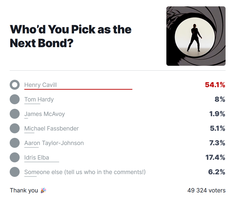Click the party popper emoji icon
This screenshot has width=235, height=197.
[x=43, y=190]
